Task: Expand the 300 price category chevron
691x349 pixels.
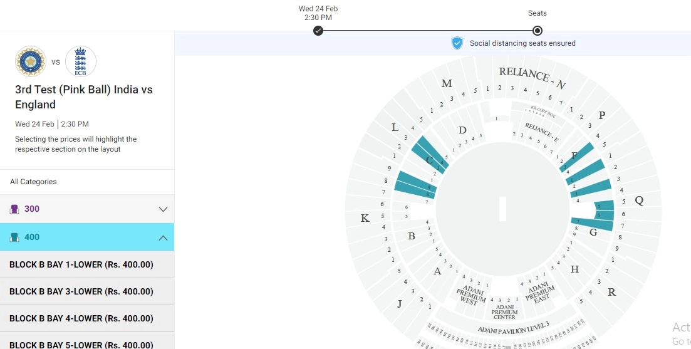Action: (163, 209)
